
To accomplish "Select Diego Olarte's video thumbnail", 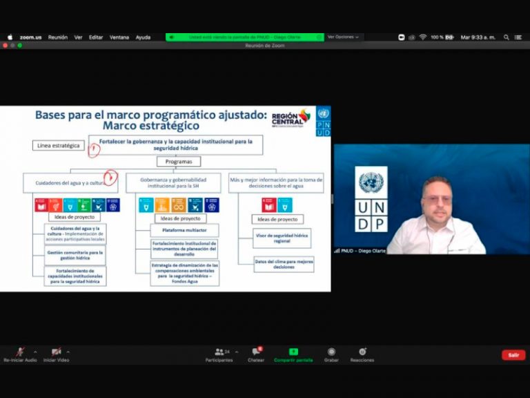I will (x=431, y=199).
